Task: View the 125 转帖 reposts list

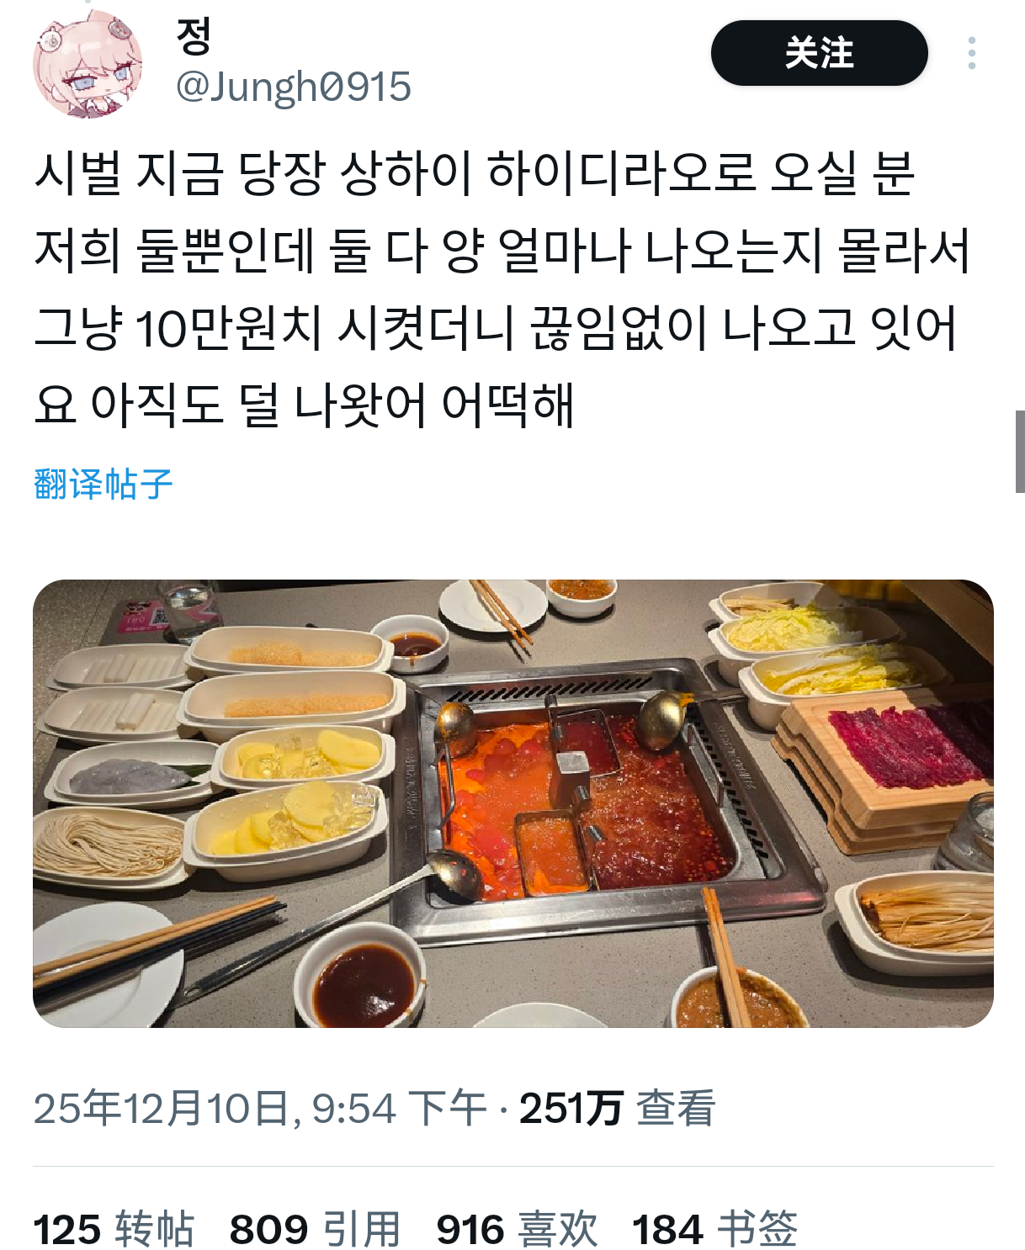Action: click(114, 1229)
